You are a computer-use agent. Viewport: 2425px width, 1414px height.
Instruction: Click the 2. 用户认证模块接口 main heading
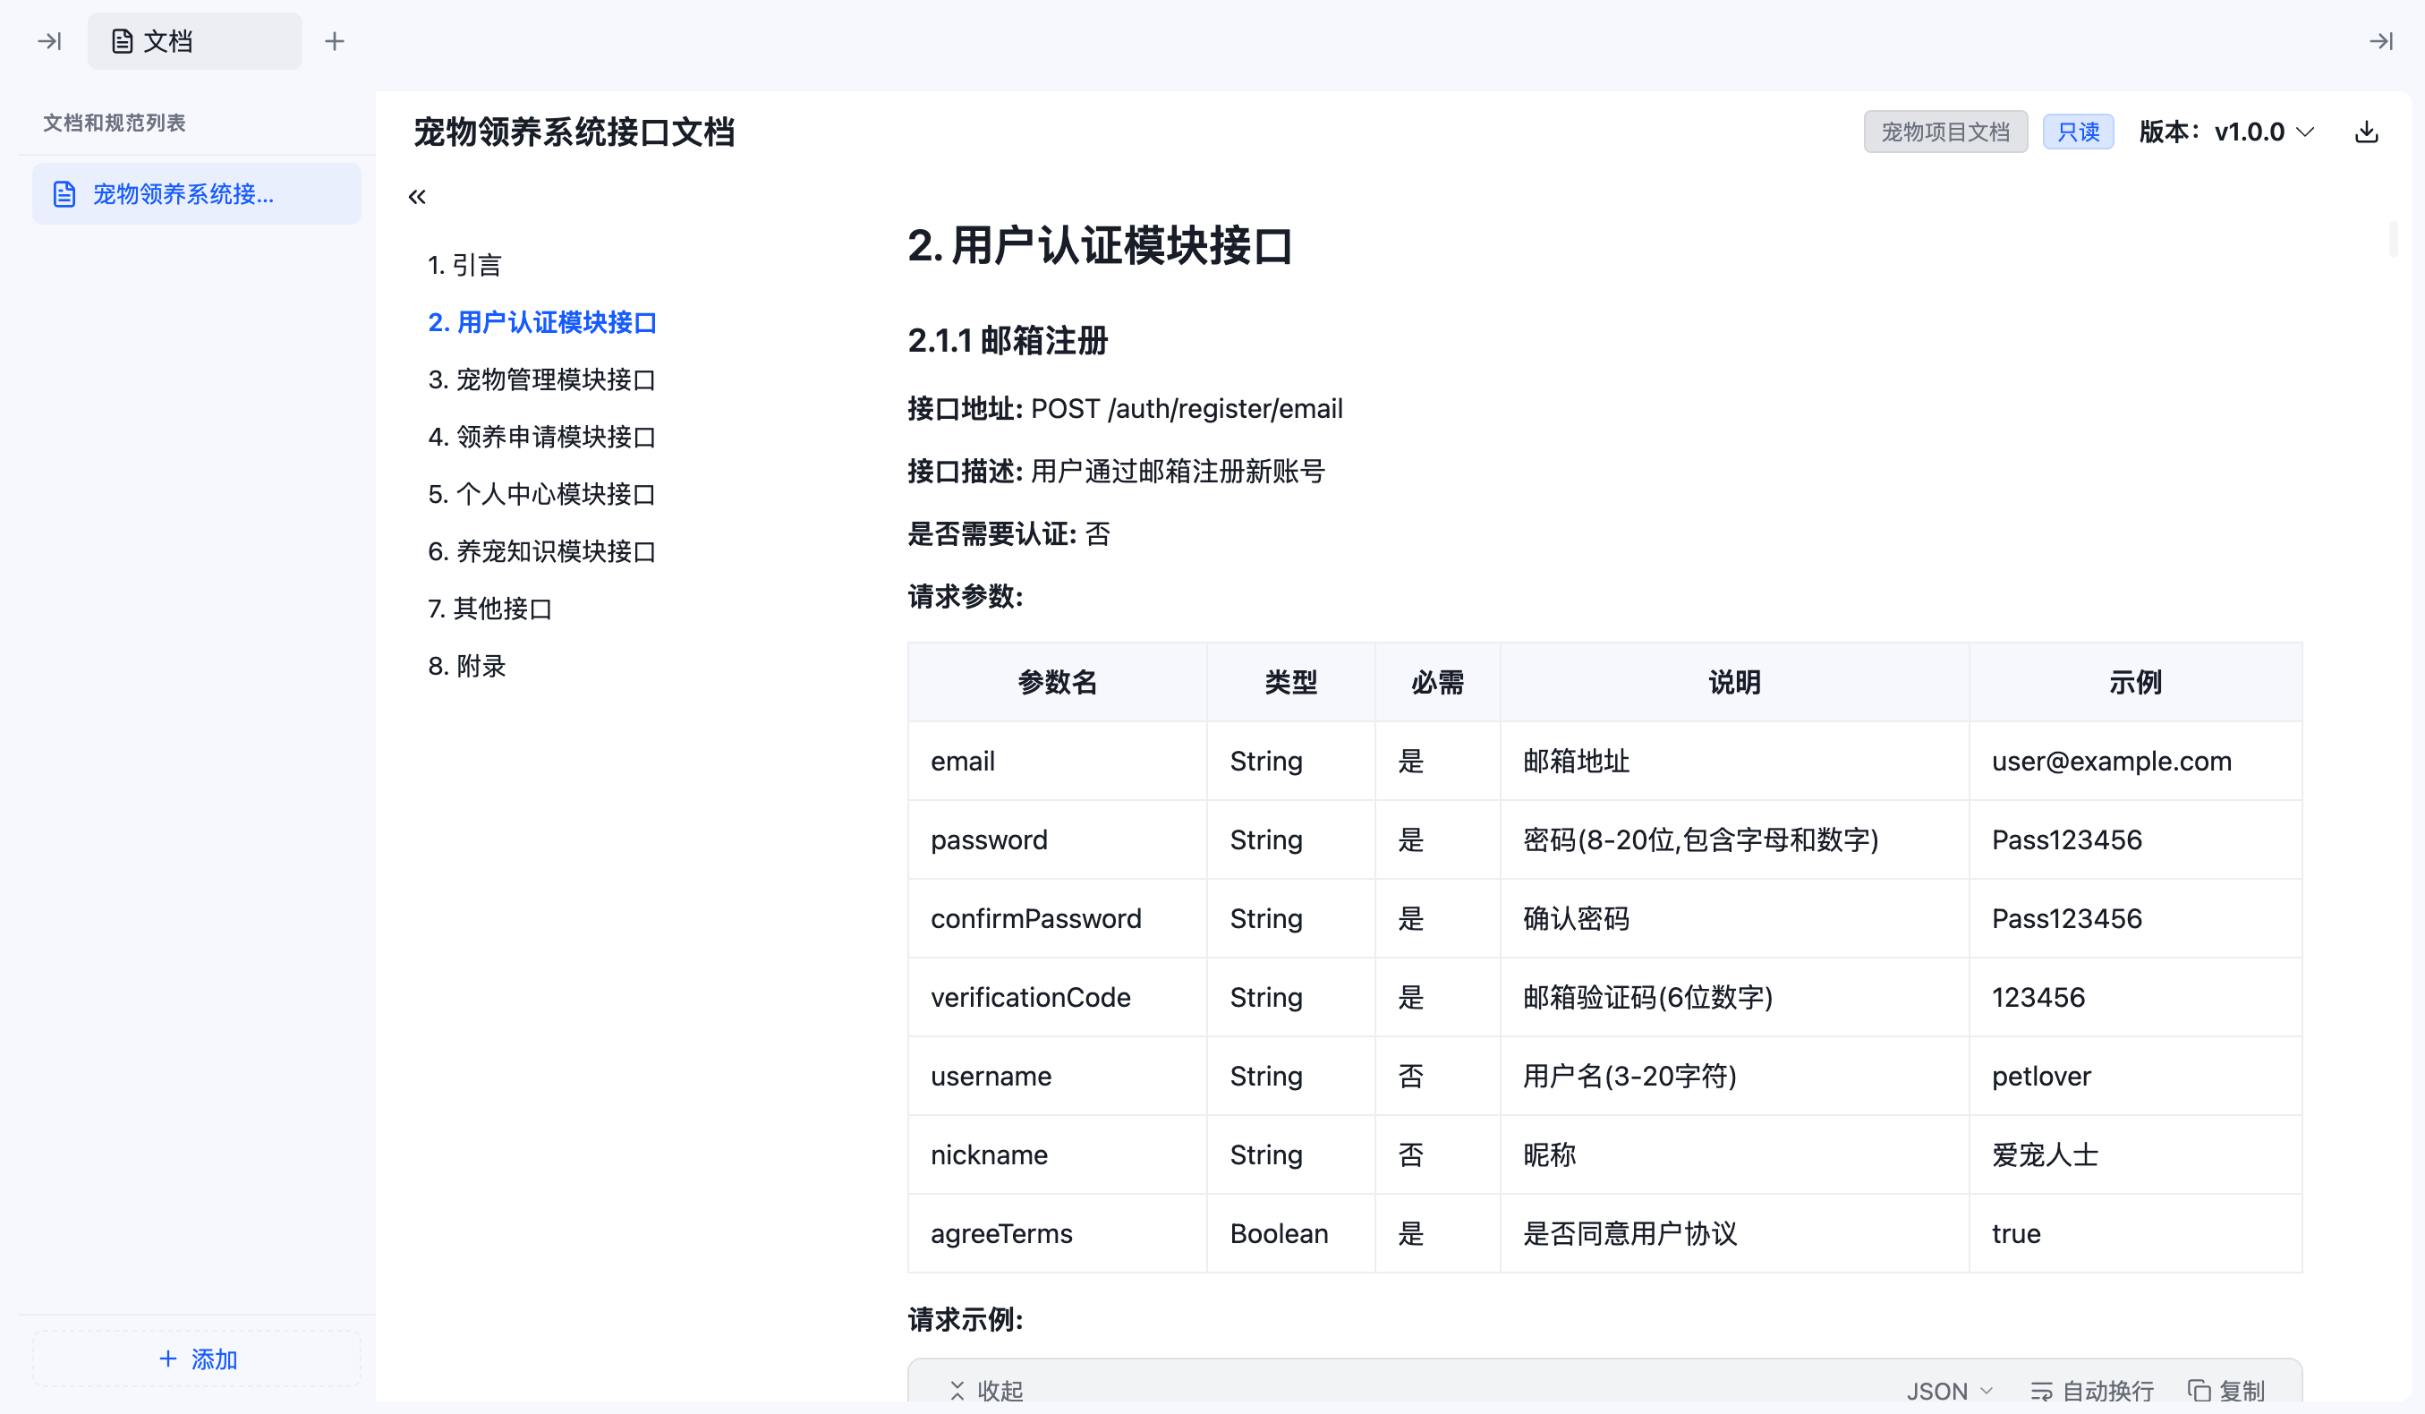[1100, 245]
